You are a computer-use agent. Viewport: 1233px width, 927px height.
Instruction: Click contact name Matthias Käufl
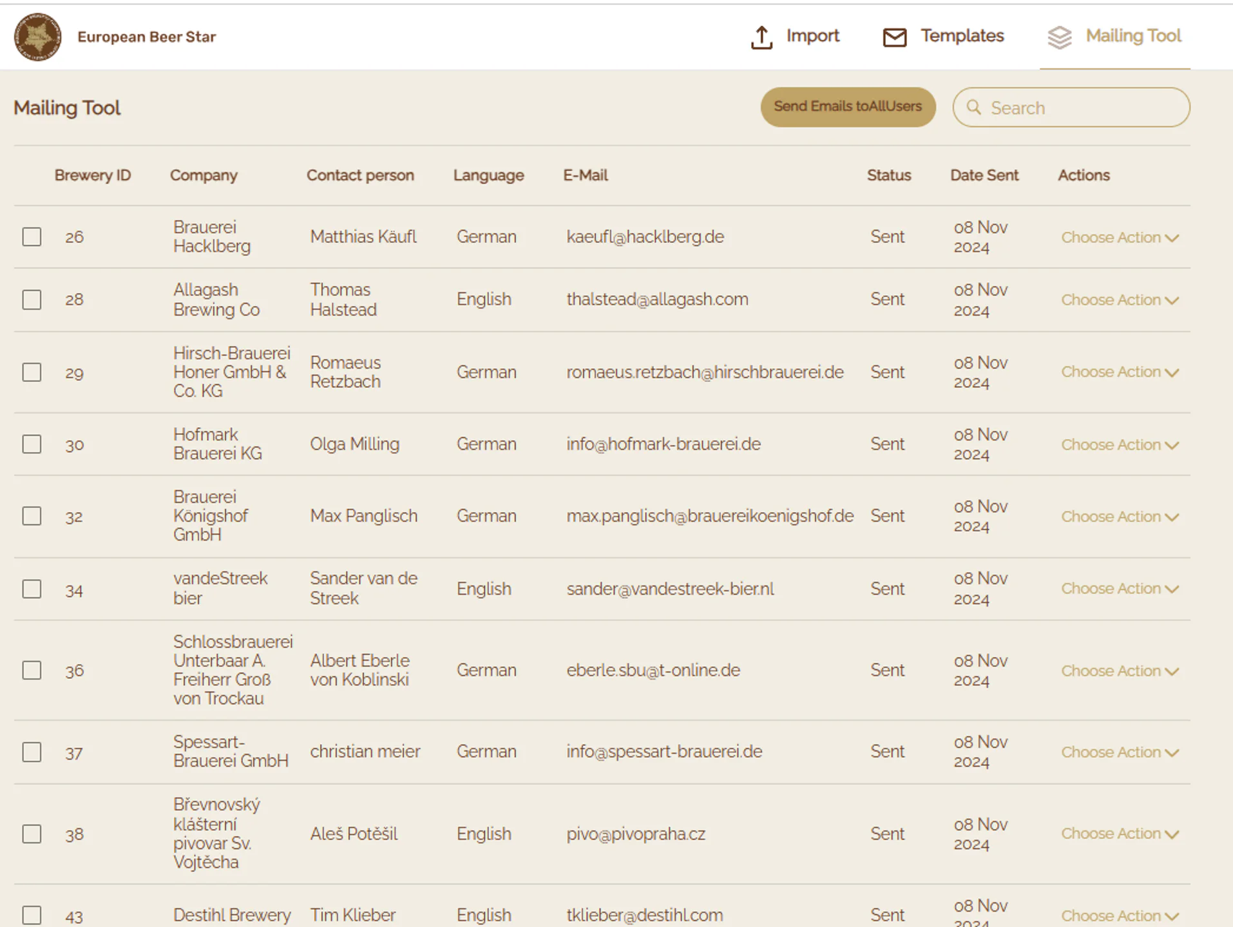(363, 237)
